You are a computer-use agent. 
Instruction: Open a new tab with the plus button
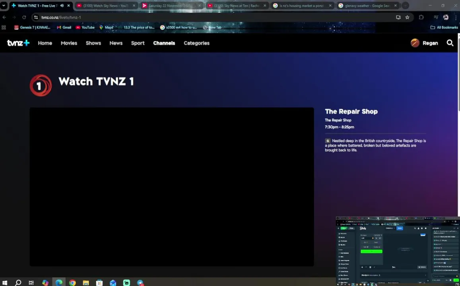[x=405, y=6]
